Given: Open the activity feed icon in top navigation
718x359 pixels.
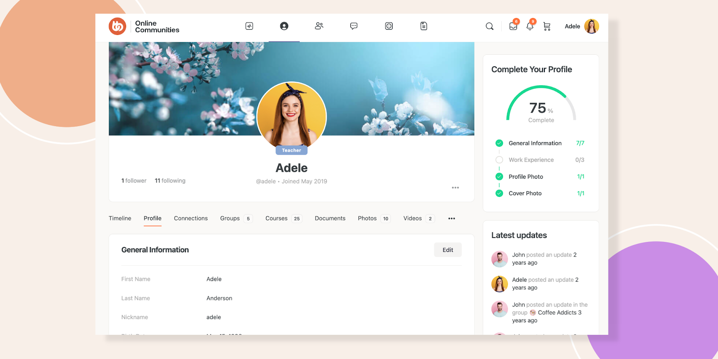Looking at the screenshot, I should tap(250, 26).
